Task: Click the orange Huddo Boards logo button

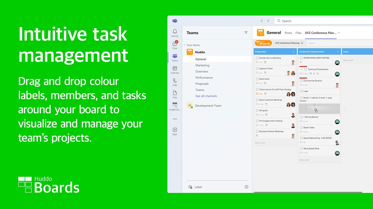Action: point(263,43)
